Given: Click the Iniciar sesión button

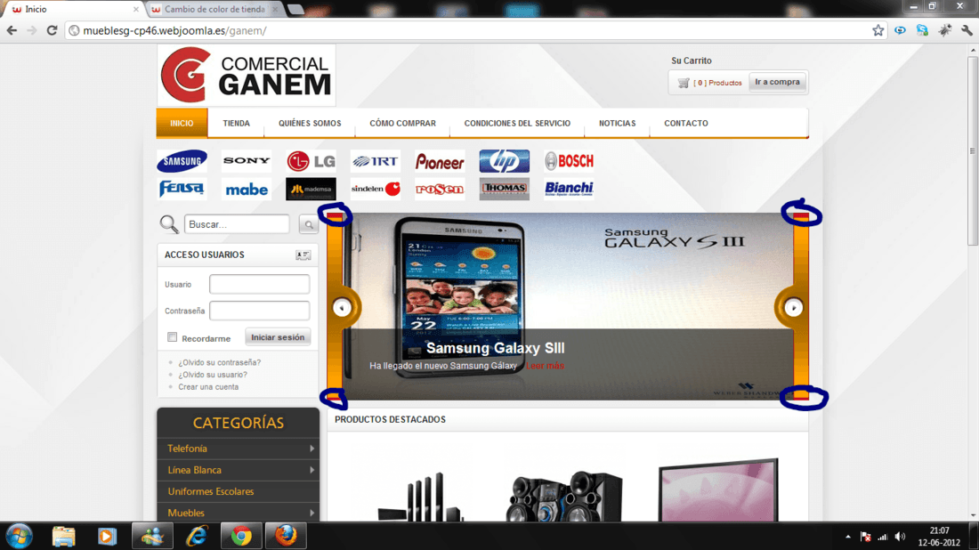Looking at the screenshot, I should [278, 337].
